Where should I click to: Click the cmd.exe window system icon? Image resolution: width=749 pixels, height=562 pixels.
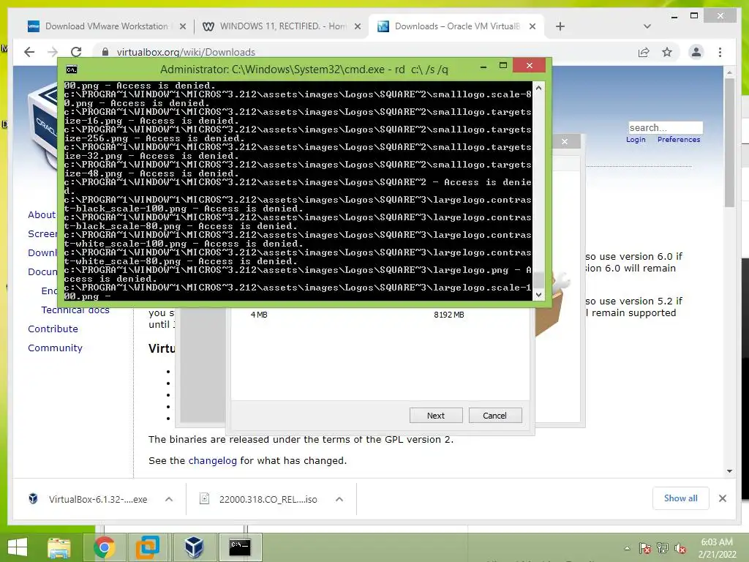[72, 70]
